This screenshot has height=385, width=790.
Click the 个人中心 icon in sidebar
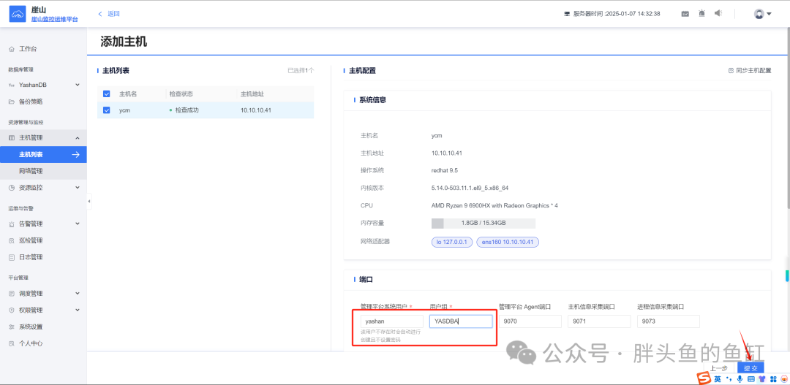click(12, 343)
